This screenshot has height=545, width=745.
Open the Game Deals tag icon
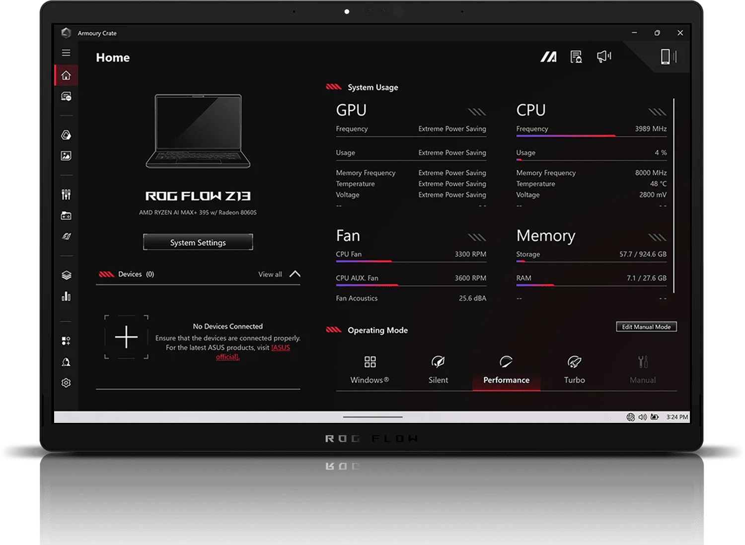[66, 236]
